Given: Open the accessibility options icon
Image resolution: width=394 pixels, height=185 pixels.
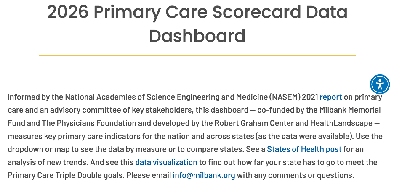Looking at the screenshot, I should [380, 84].
